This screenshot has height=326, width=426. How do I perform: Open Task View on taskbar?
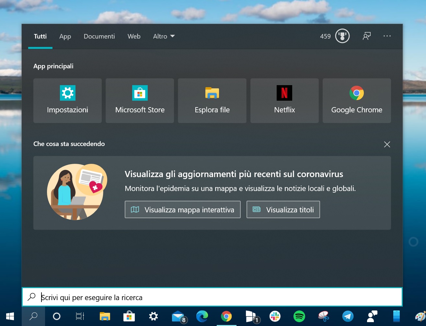pyautogui.click(x=80, y=316)
